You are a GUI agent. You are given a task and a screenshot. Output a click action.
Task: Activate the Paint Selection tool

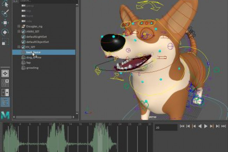coord(5,14)
